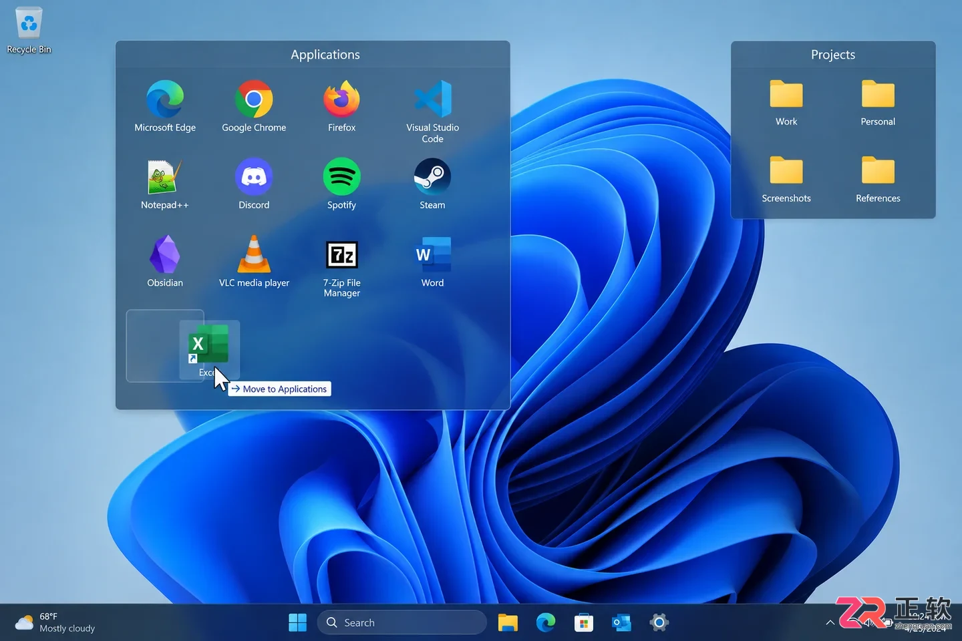The image size is (962, 641).
Task: Show hidden system tray icons
Action: pos(830,622)
